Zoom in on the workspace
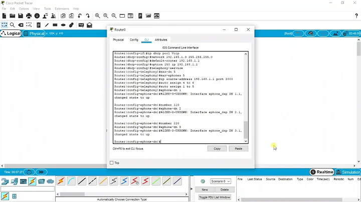 [x=98, y=16]
